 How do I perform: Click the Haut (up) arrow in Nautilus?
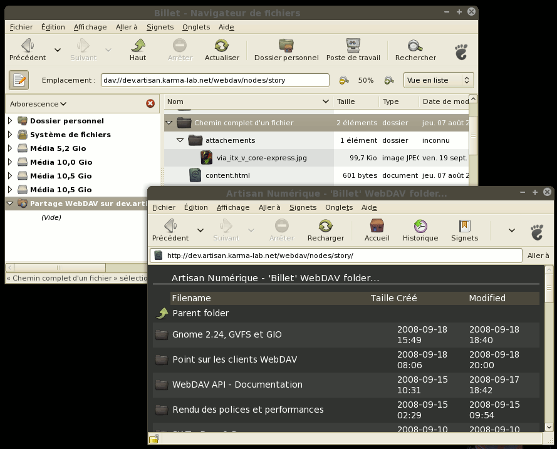[138, 50]
